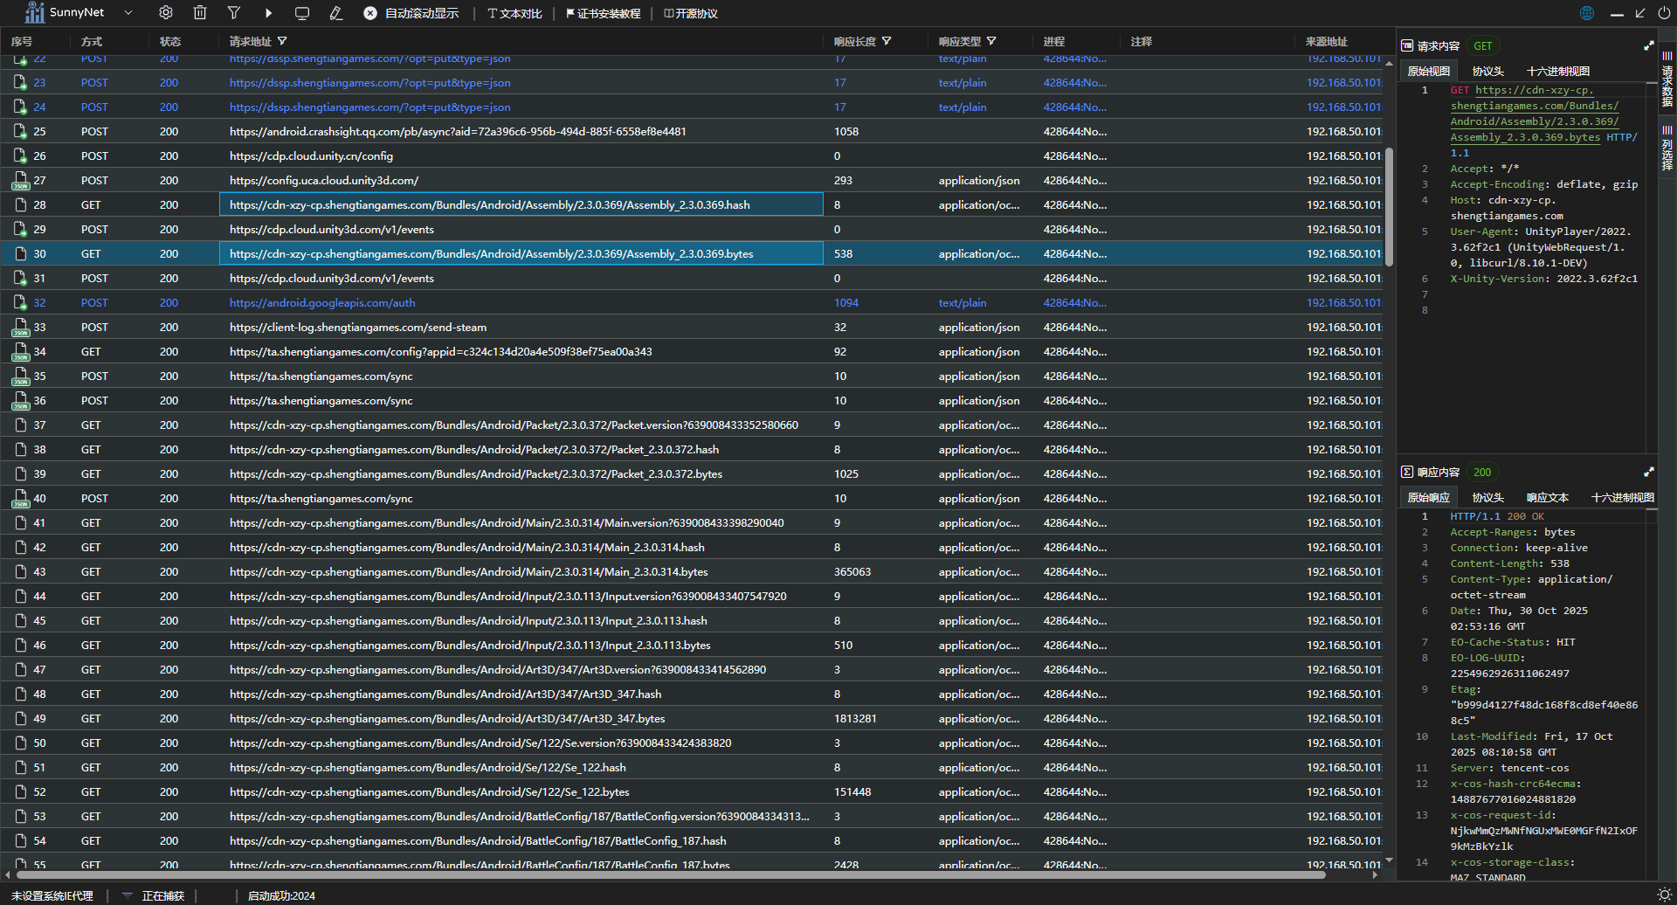1677x905 pixels.
Task: Open the 响应长度 column filter
Action: tap(887, 41)
